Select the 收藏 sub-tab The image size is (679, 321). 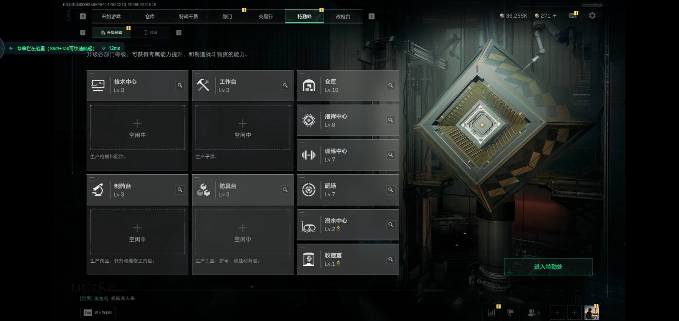click(x=150, y=33)
